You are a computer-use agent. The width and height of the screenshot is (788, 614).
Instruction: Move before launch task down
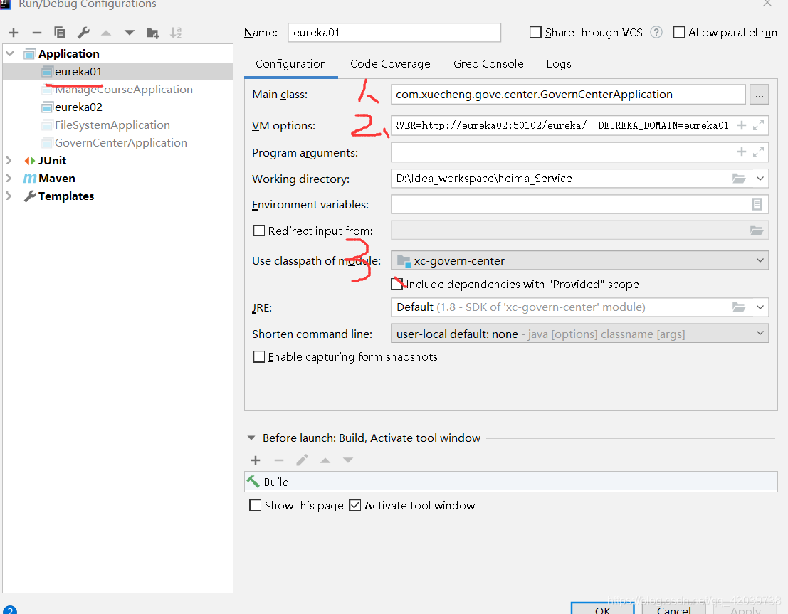348,460
